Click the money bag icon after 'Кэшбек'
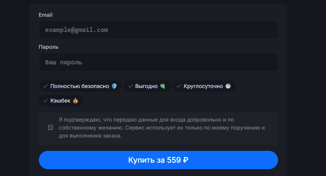326x176 pixels. 75,101
